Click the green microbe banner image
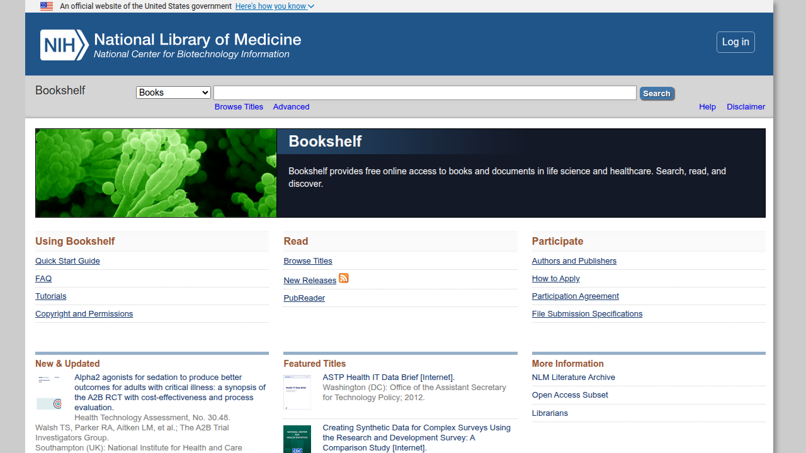Image resolution: width=806 pixels, height=453 pixels. point(156,173)
